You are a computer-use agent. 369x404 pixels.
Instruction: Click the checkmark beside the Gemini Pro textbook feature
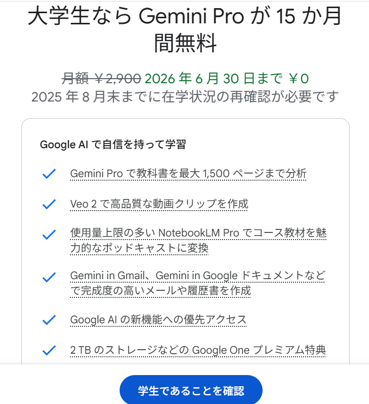(x=49, y=174)
